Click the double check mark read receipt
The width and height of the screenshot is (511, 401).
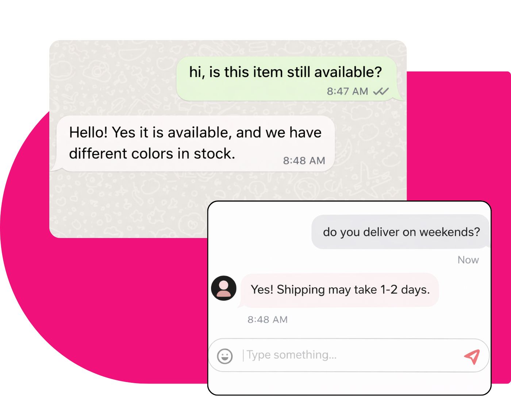tap(381, 91)
